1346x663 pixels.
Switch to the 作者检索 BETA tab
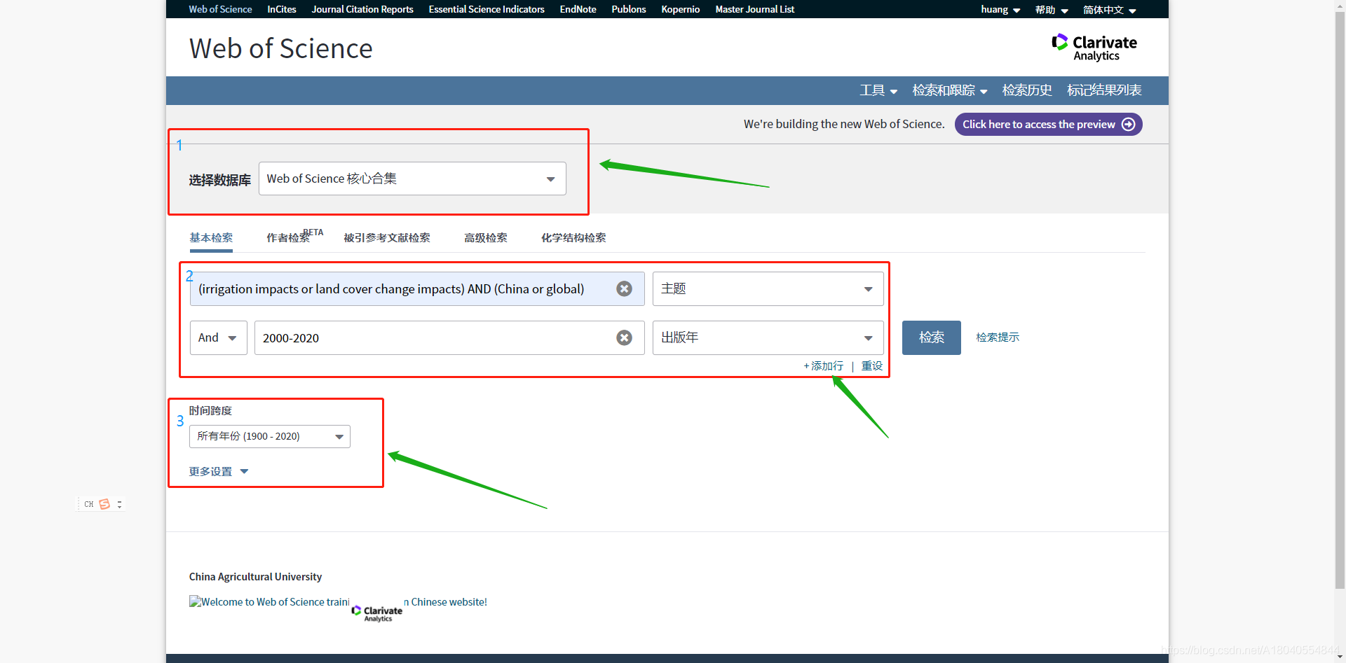click(294, 237)
